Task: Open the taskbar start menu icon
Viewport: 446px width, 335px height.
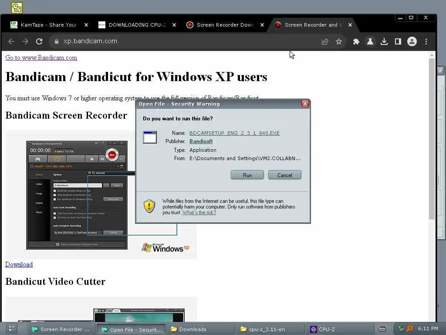Action: [11, 329]
